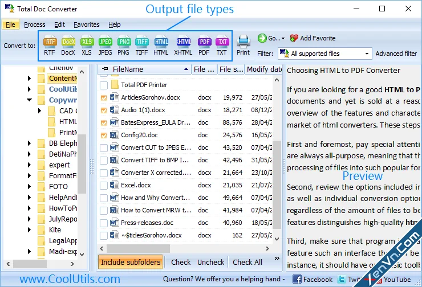The width and height of the screenshot is (422, 287).
Task: Click the File size column header
Action: click(231, 69)
